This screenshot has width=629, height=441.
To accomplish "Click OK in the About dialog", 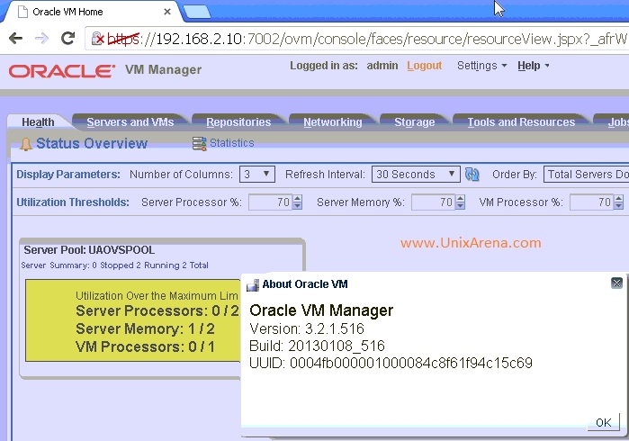I will pyautogui.click(x=603, y=422).
